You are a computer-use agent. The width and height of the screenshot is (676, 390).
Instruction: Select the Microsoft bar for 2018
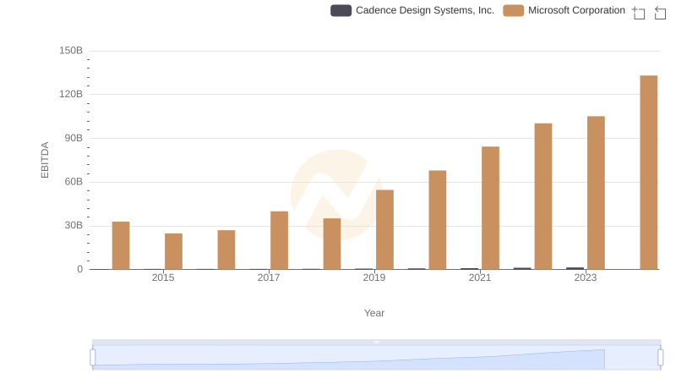(x=332, y=244)
